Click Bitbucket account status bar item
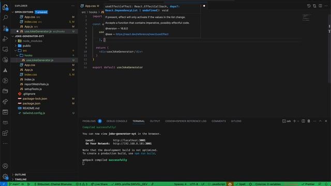Screen dimensions: 331x186 pyautogui.click(x=53, y=184)
